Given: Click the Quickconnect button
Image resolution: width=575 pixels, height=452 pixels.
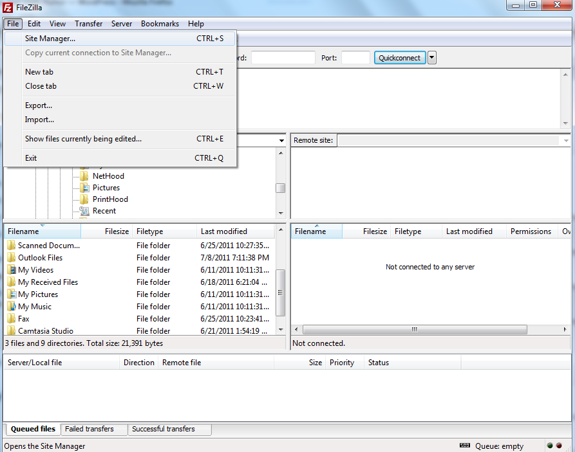Looking at the screenshot, I should pos(400,57).
